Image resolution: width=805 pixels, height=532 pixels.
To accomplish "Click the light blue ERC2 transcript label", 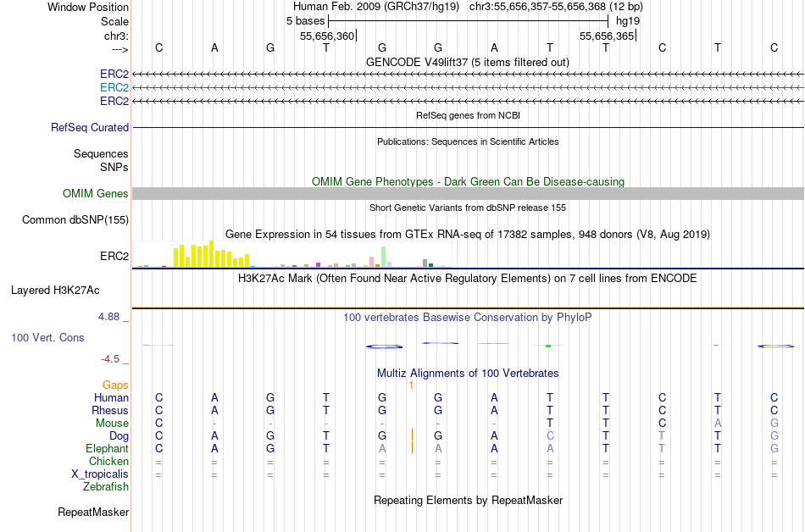I will click(x=114, y=88).
